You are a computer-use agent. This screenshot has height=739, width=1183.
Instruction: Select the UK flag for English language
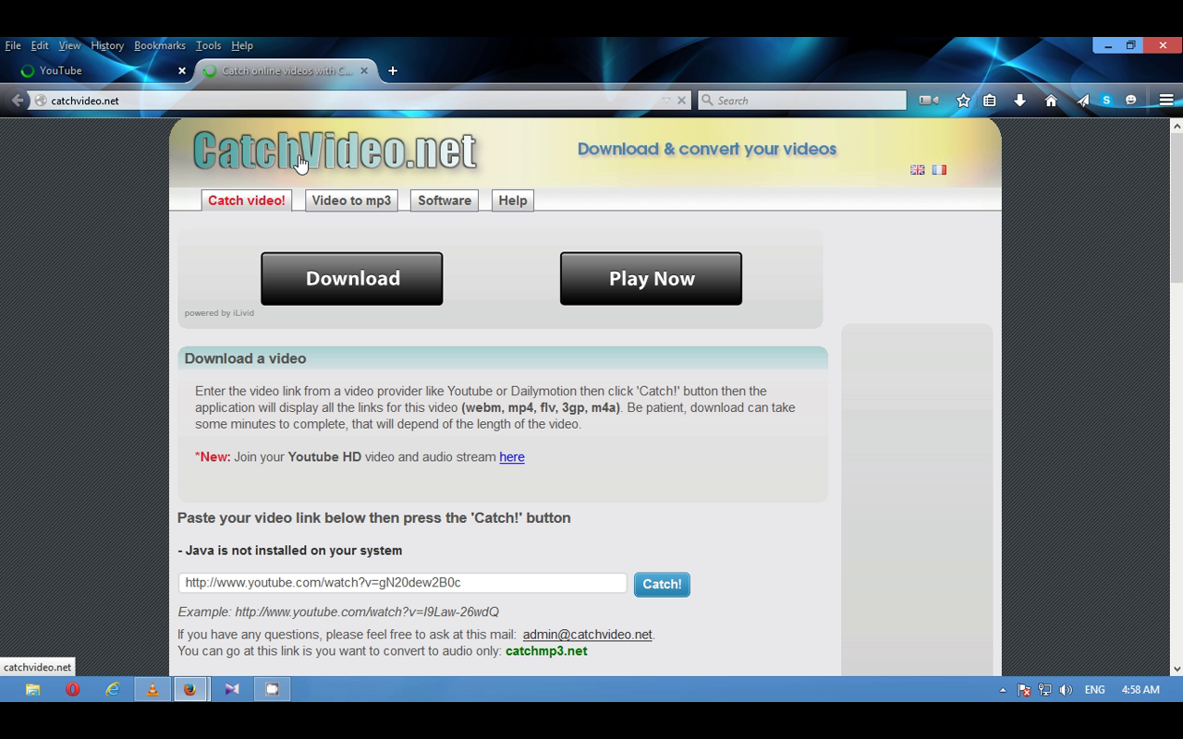coord(917,169)
